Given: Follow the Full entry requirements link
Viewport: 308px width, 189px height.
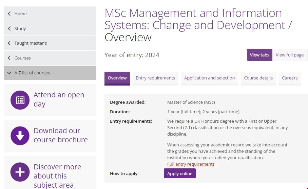Looking at the screenshot, I should click(191, 164).
